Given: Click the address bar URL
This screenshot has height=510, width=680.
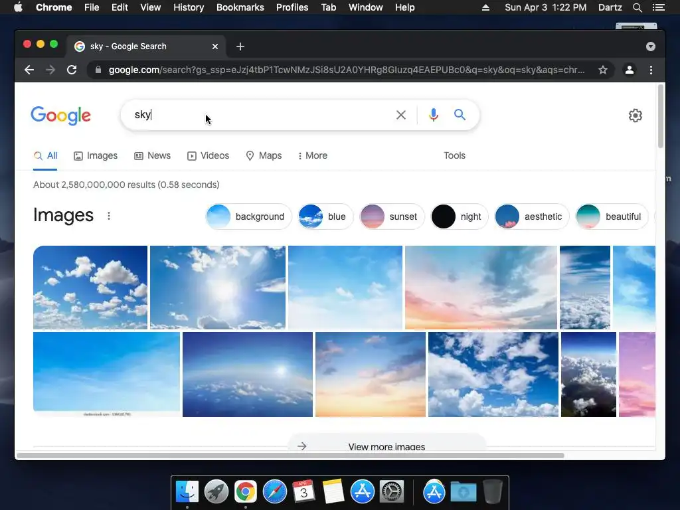Looking at the screenshot, I should pos(346,70).
